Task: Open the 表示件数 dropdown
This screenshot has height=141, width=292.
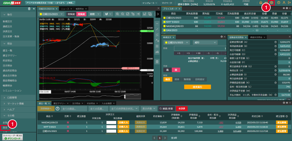Action: click(x=149, y=109)
